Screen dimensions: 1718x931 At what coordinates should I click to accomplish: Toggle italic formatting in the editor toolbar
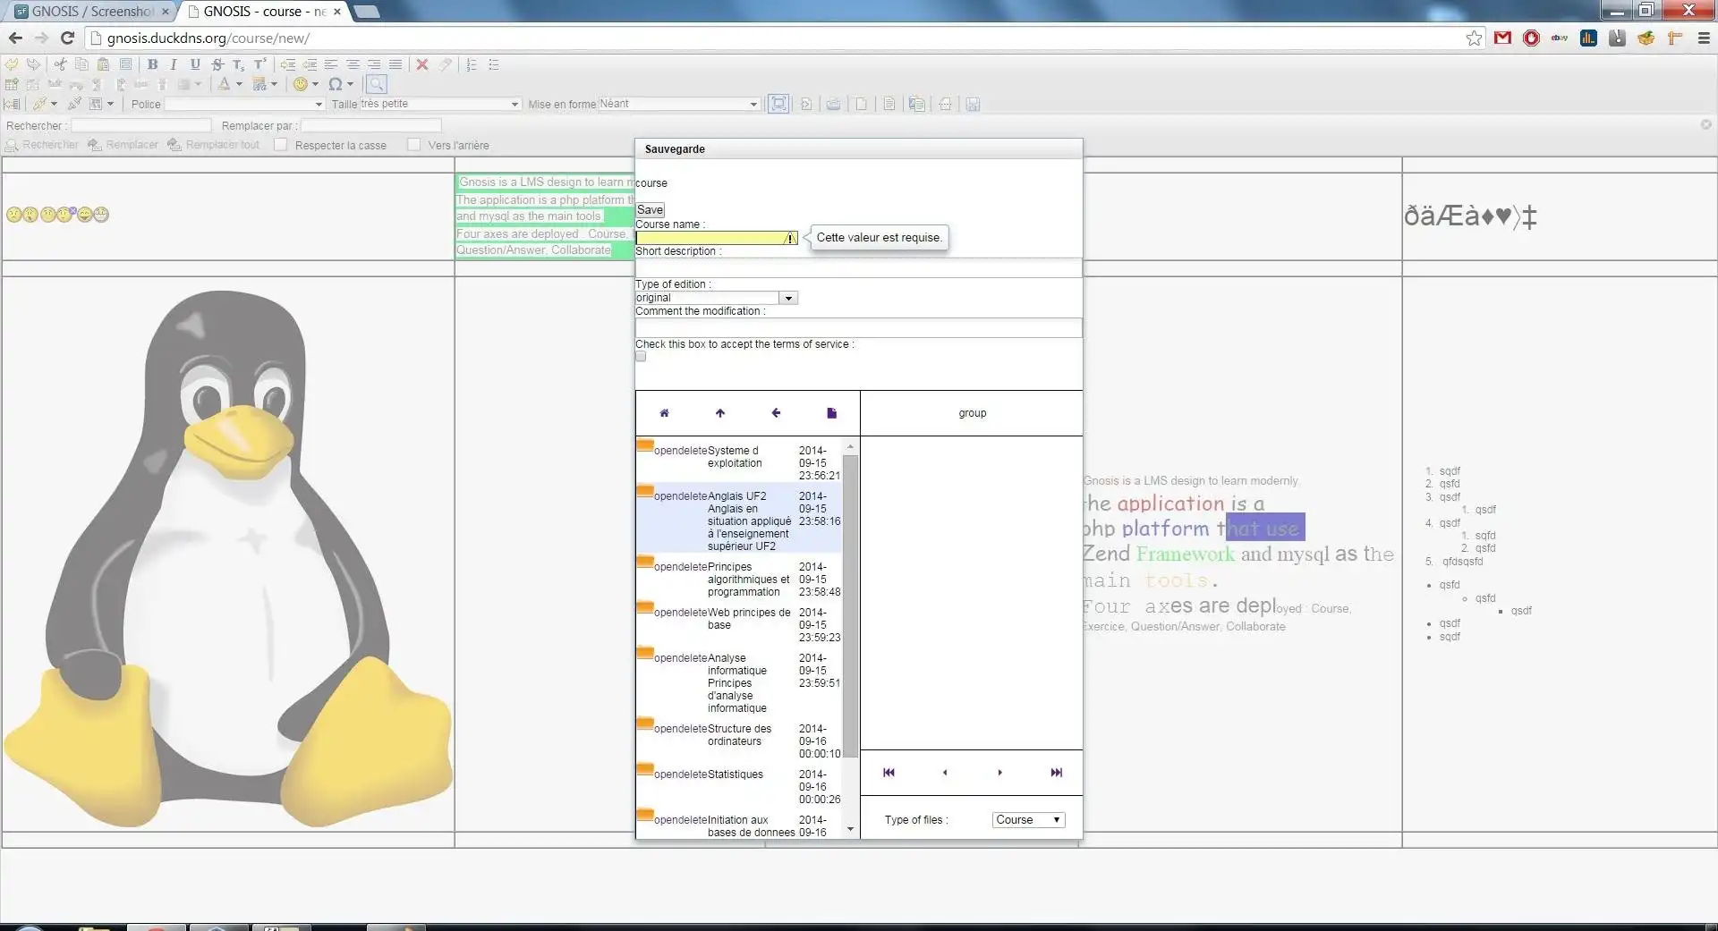[x=174, y=64]
